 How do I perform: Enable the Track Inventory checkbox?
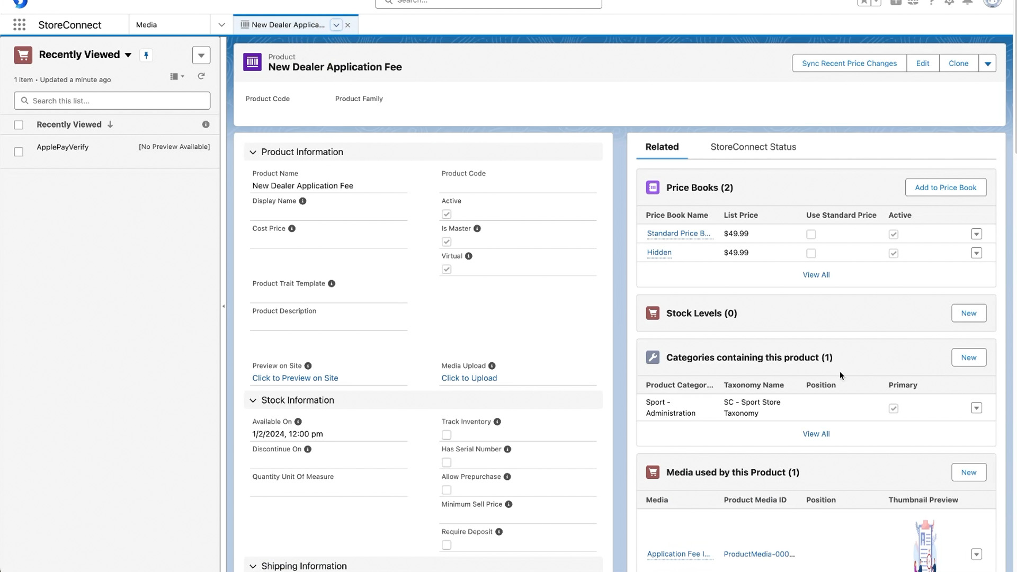(x=447, y=435)
